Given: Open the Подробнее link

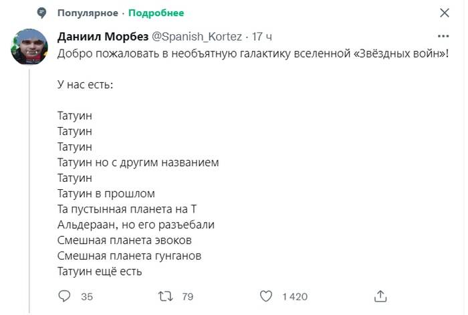Looking at the screenshot, I should pos(156,13).
